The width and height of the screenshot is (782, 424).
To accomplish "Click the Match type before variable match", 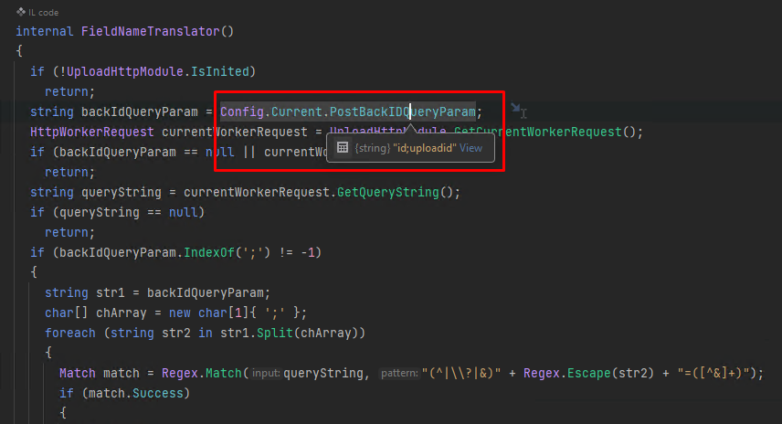I will click(x=78, y=374).
